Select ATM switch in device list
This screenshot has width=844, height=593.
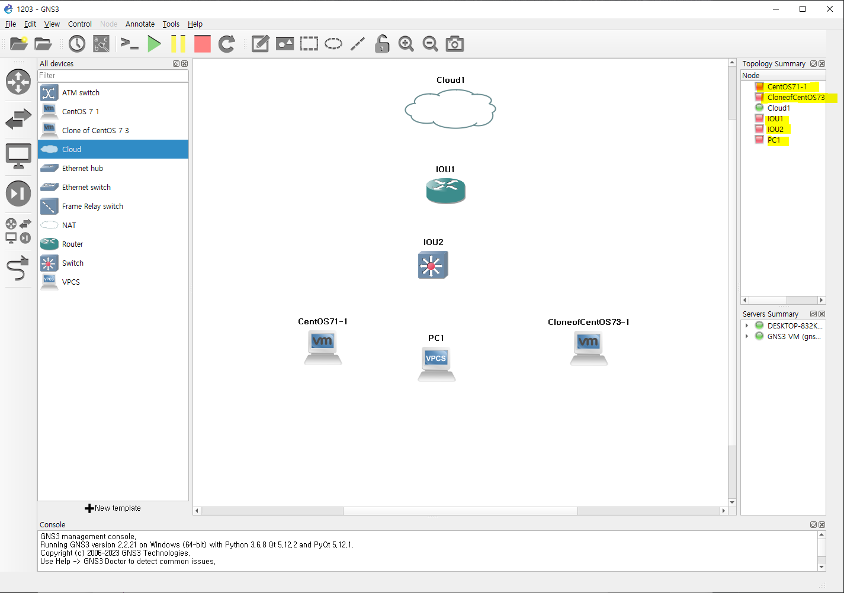tap(113, 92)
